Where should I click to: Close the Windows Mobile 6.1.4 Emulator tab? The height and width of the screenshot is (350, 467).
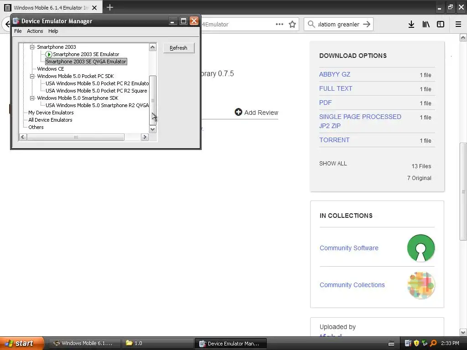tap(94, 8)
